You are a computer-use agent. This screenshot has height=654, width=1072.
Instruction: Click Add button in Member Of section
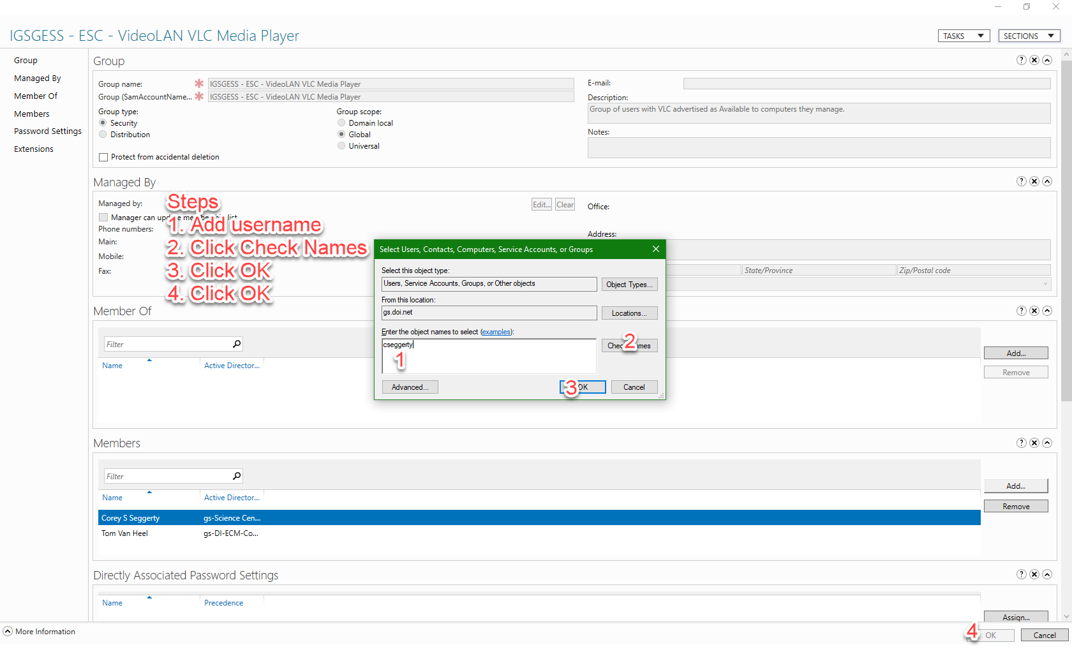pyautogui.click(x=1016, y=353)
